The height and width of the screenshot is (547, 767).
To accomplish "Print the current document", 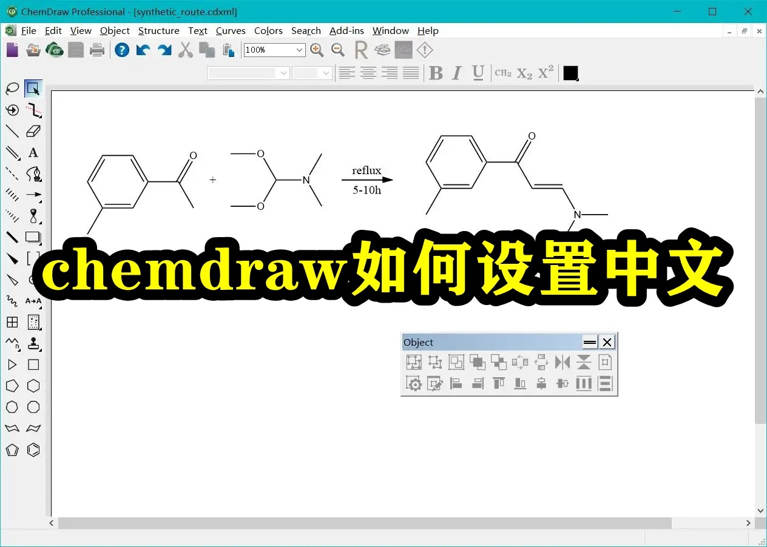I will pos(98,50).
